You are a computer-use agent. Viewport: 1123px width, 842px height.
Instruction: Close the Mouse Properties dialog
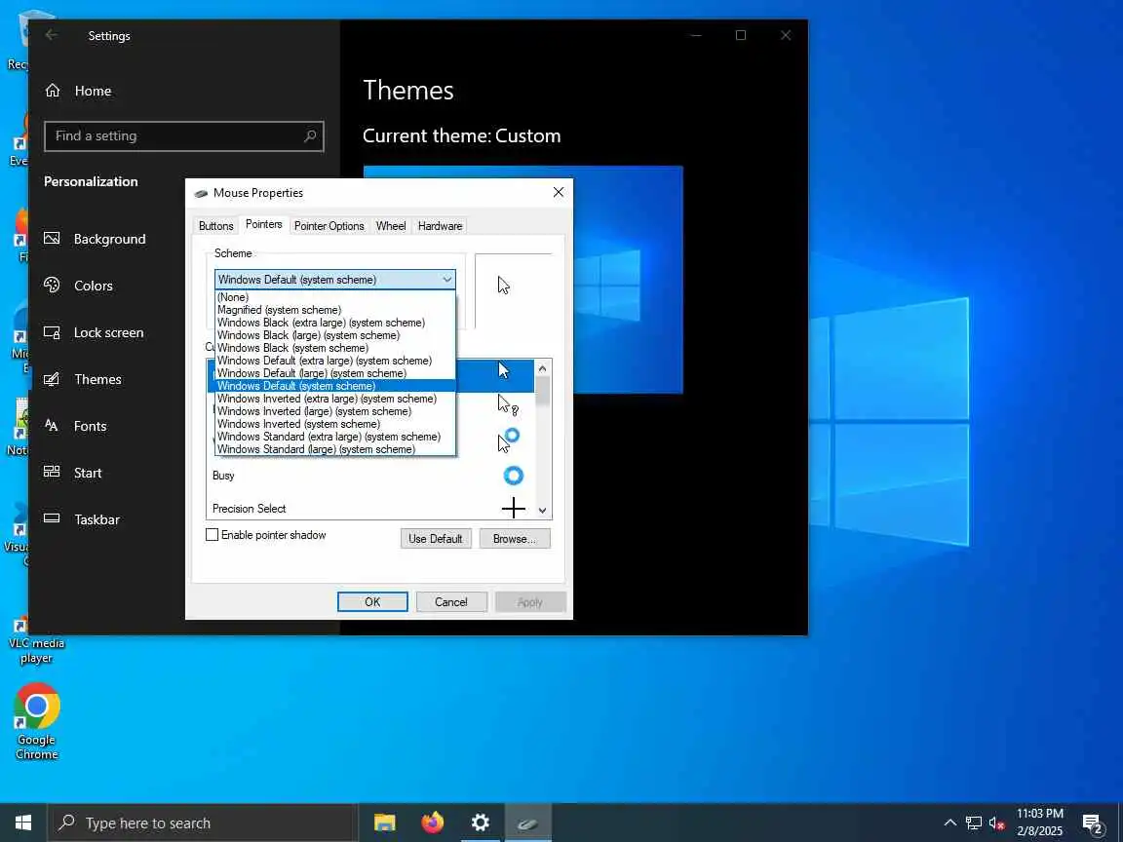click(559, 192)
